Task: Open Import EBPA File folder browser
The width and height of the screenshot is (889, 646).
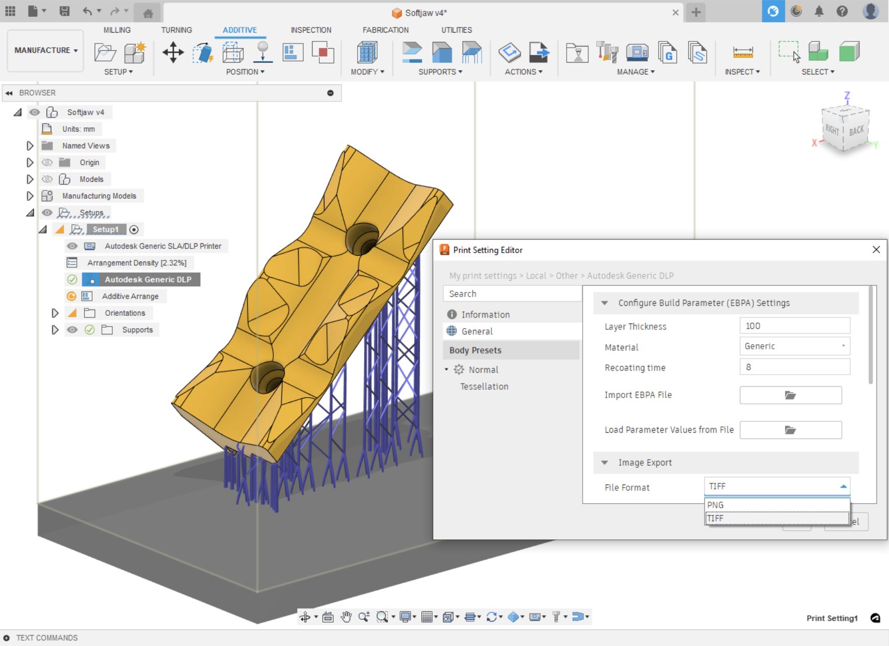Action: (790, 395)
